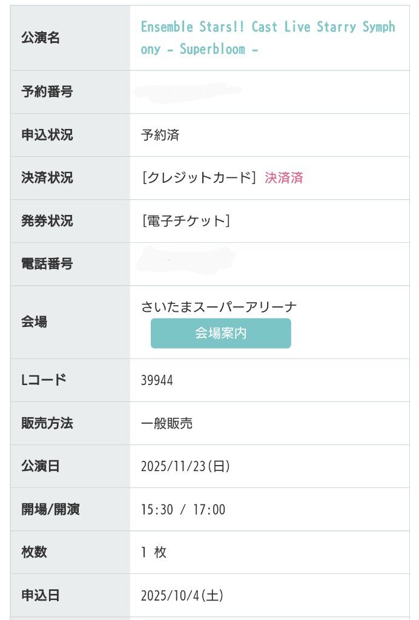Click the application date 2025/10/4(土)
The width and height of the screenshot is (419, 620).
[x=182, y=596]
